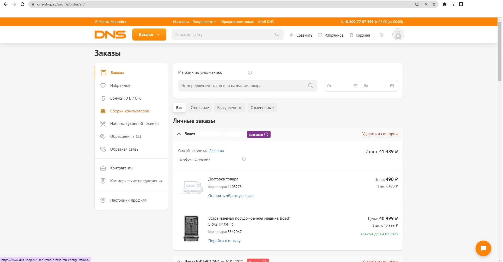Open the chat support bubble
Image resolution: width=503 pixels, height=262 pixels.
483,248
